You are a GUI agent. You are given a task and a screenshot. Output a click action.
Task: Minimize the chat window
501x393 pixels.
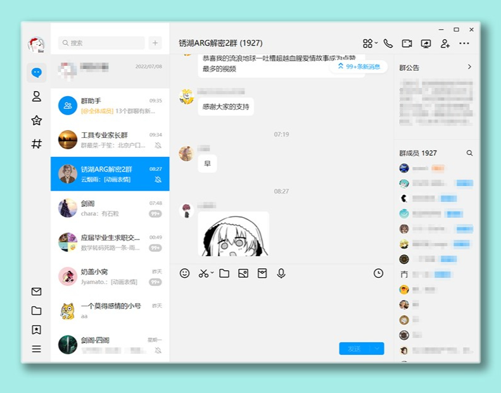click(x=441, y=29)
